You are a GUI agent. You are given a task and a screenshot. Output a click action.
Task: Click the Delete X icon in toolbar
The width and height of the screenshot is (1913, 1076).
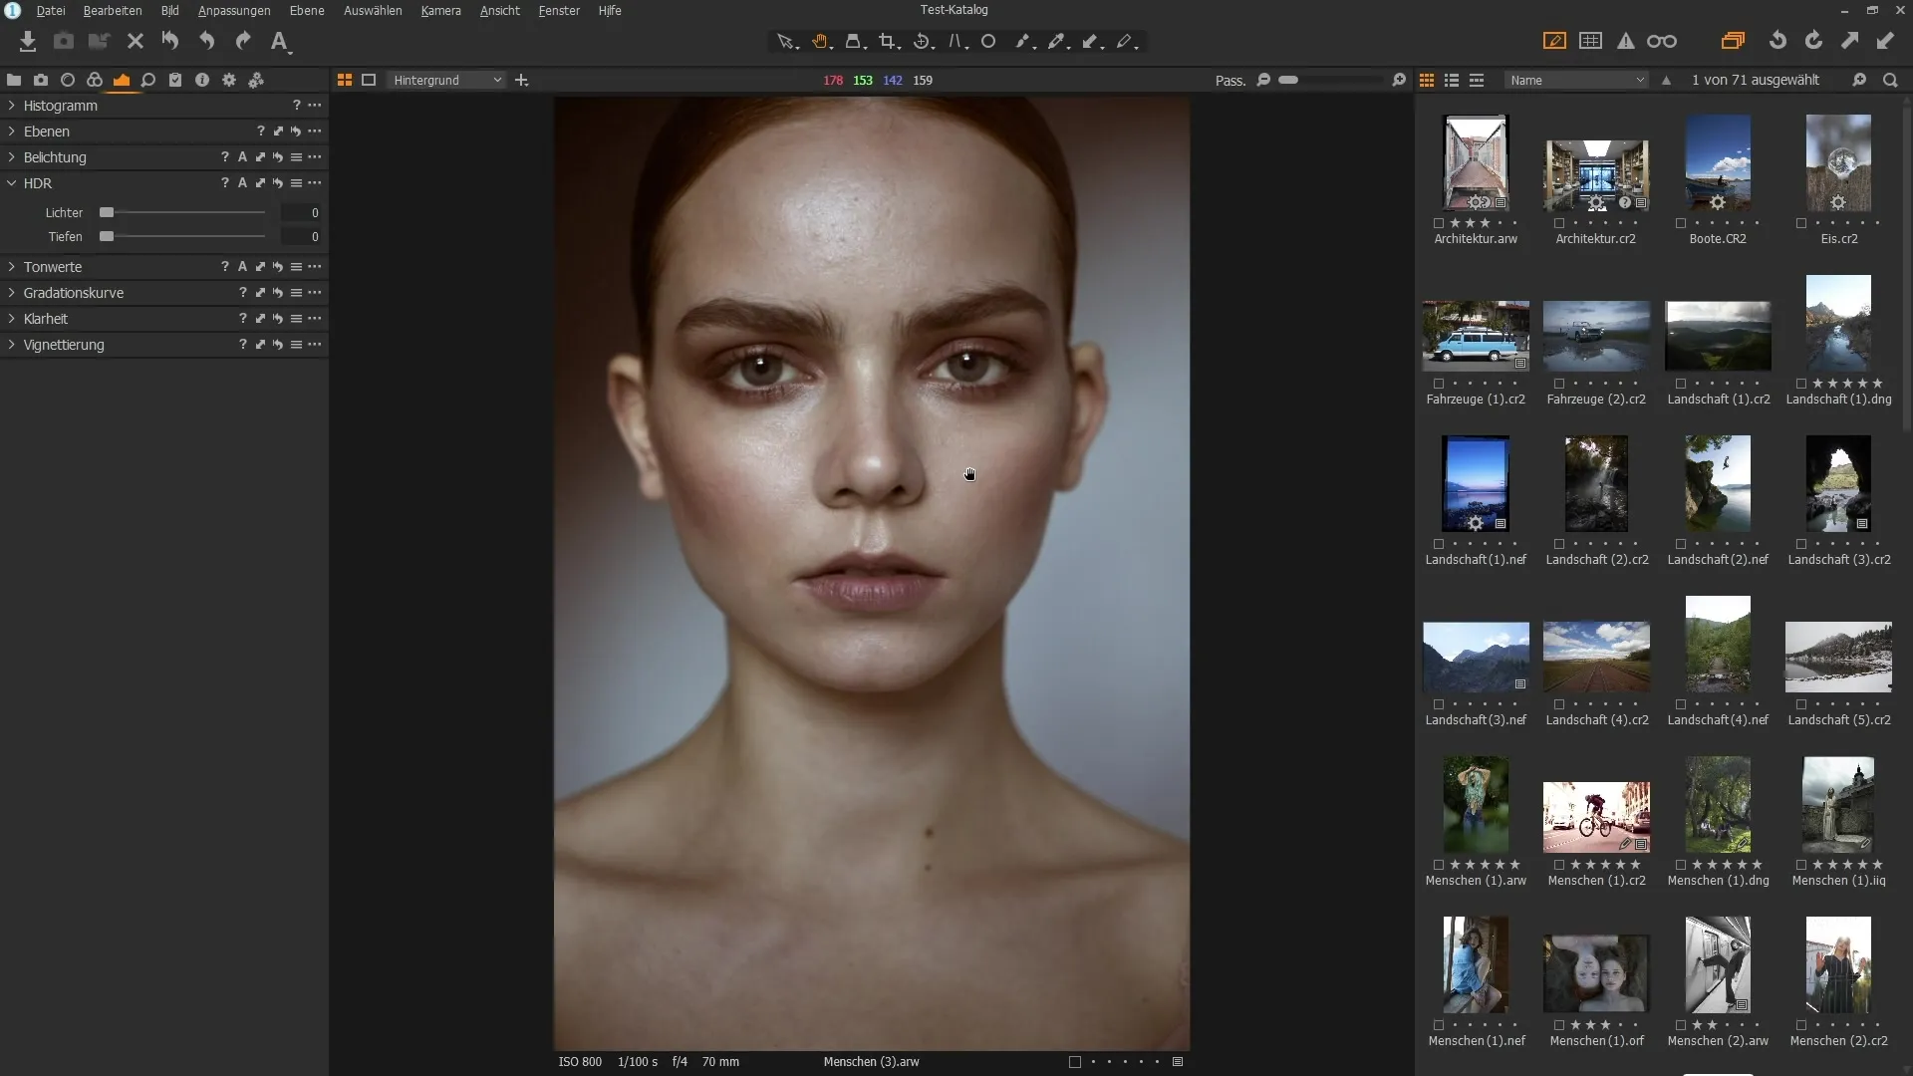click(x=136, y=41)
